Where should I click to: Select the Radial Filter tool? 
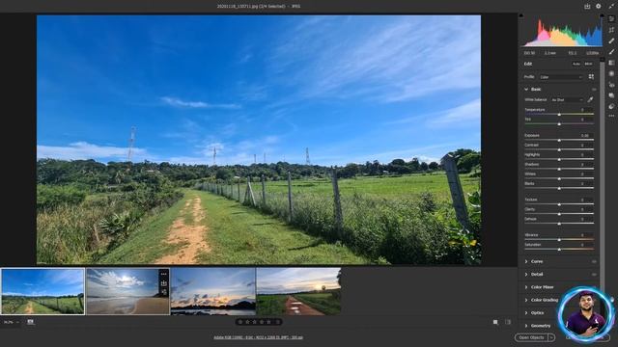(x=611, y=73)
